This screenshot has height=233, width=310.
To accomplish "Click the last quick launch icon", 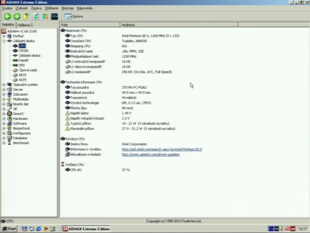I will point(53,229).
